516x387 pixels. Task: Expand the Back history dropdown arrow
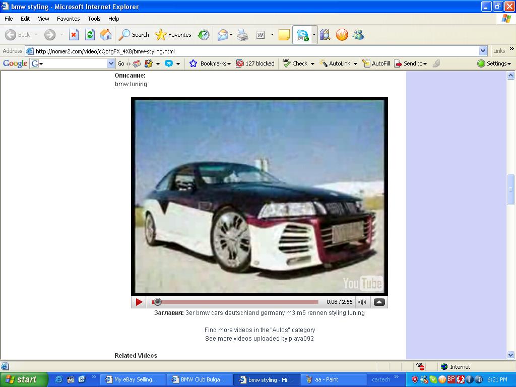click(36, 35)
